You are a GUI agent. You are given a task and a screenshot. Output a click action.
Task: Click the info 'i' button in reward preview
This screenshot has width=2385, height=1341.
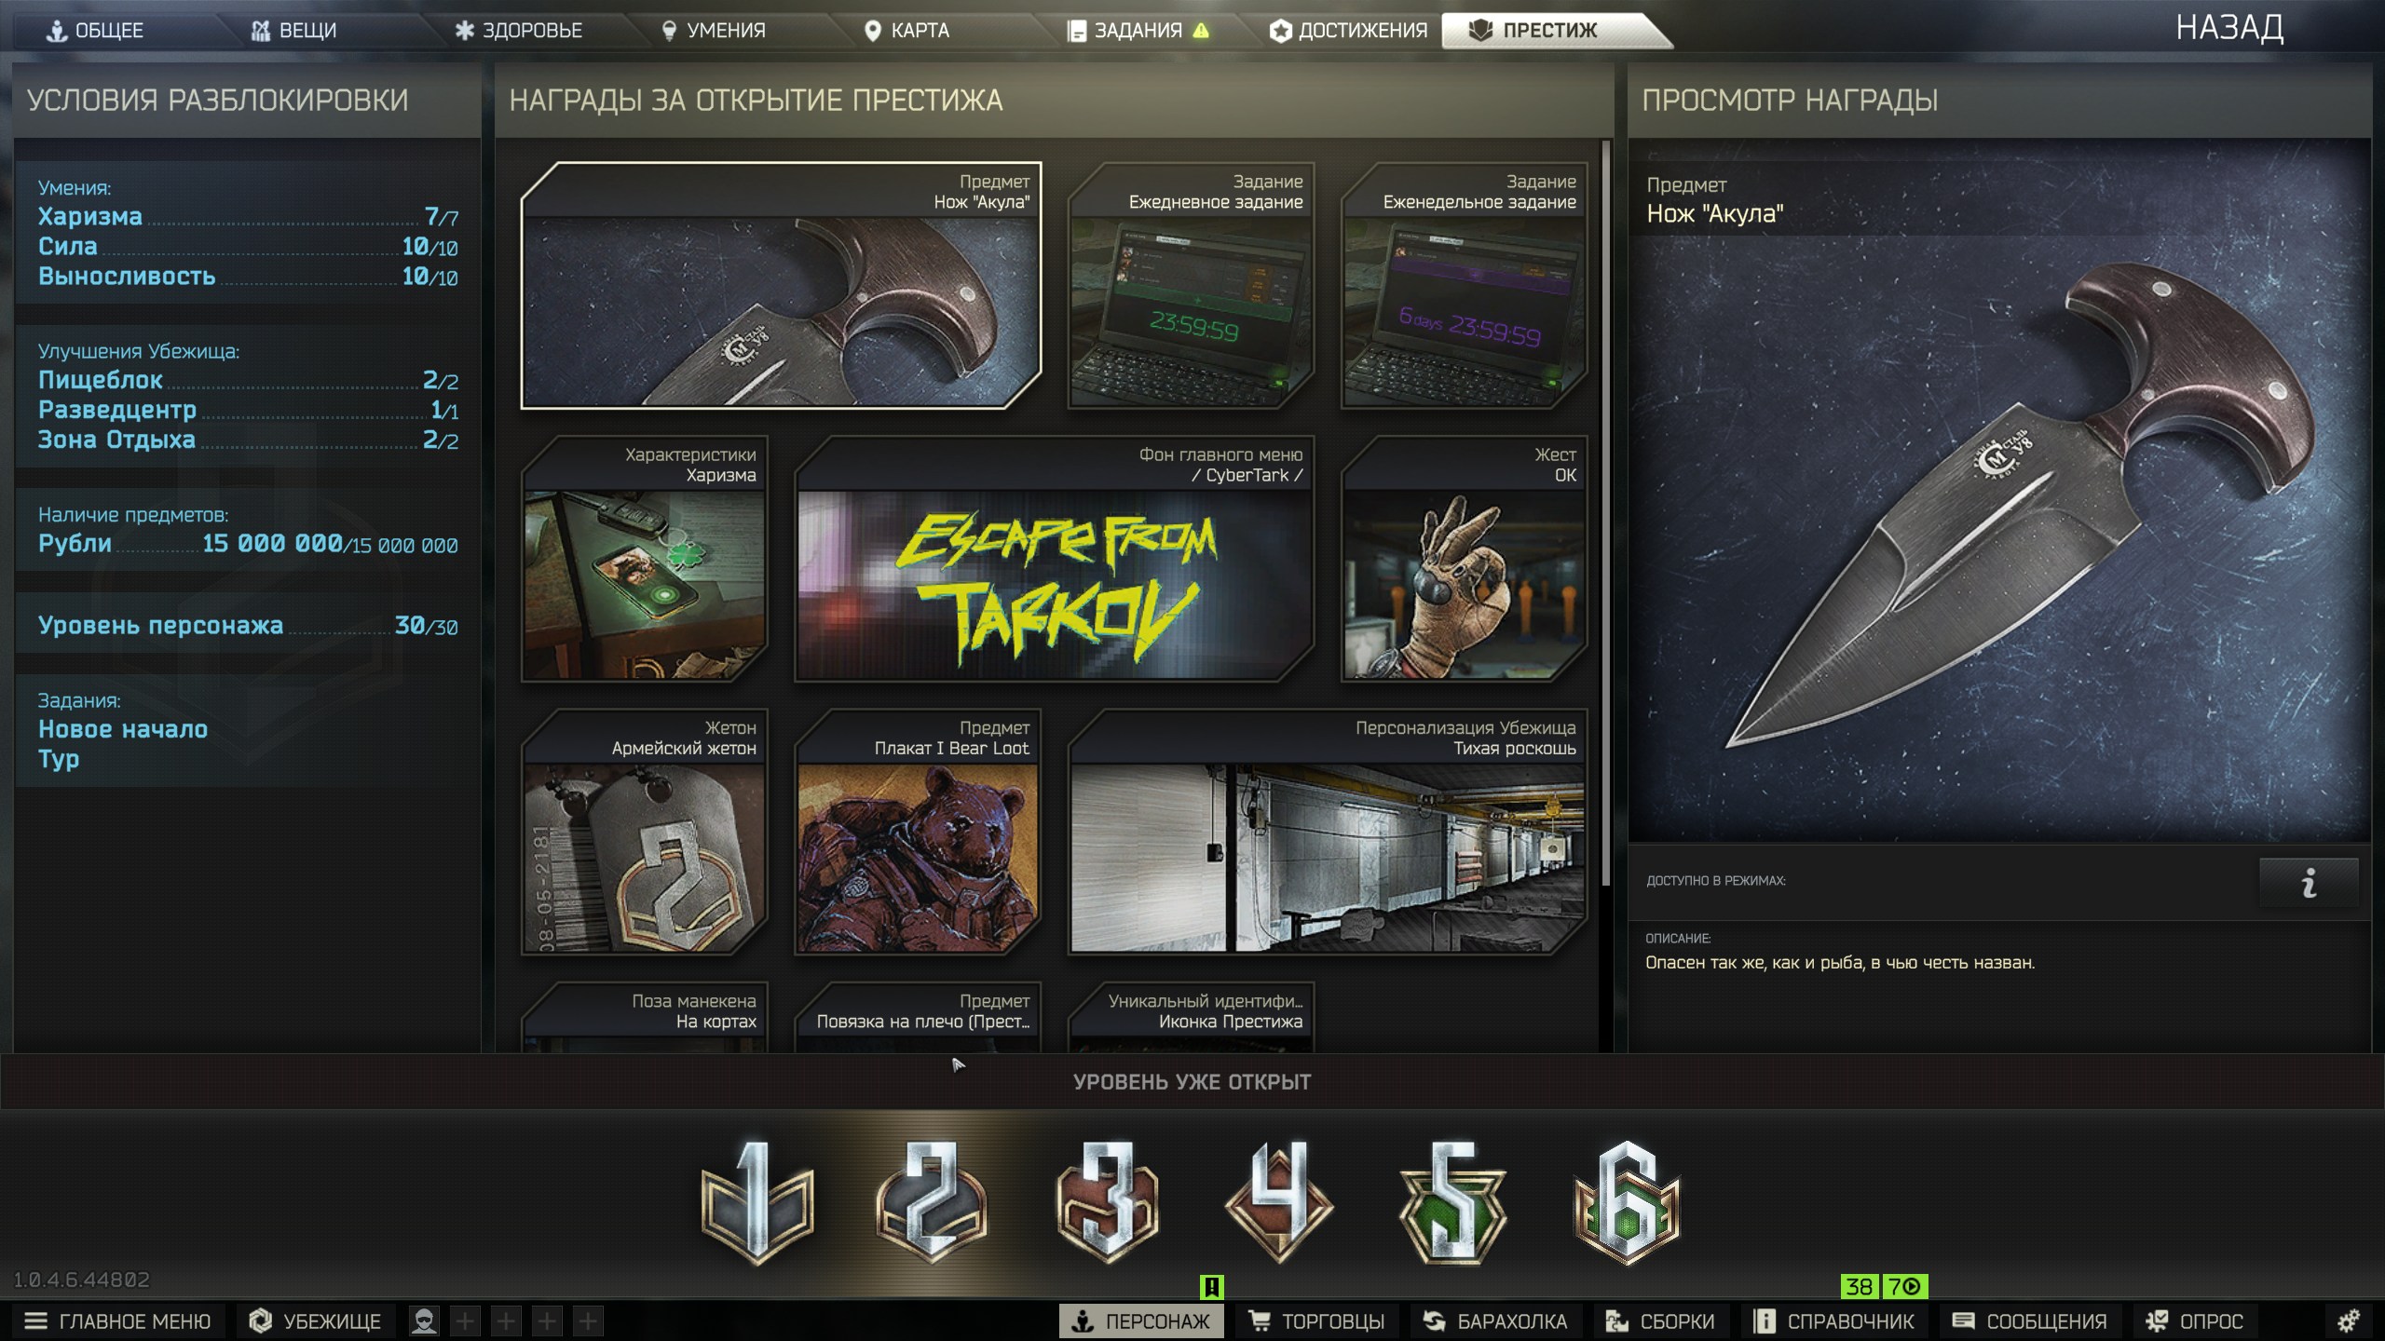tap(2309, 882)
